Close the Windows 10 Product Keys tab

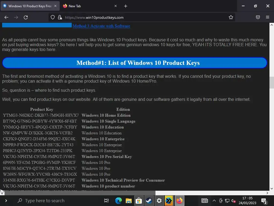click(55, 6)
